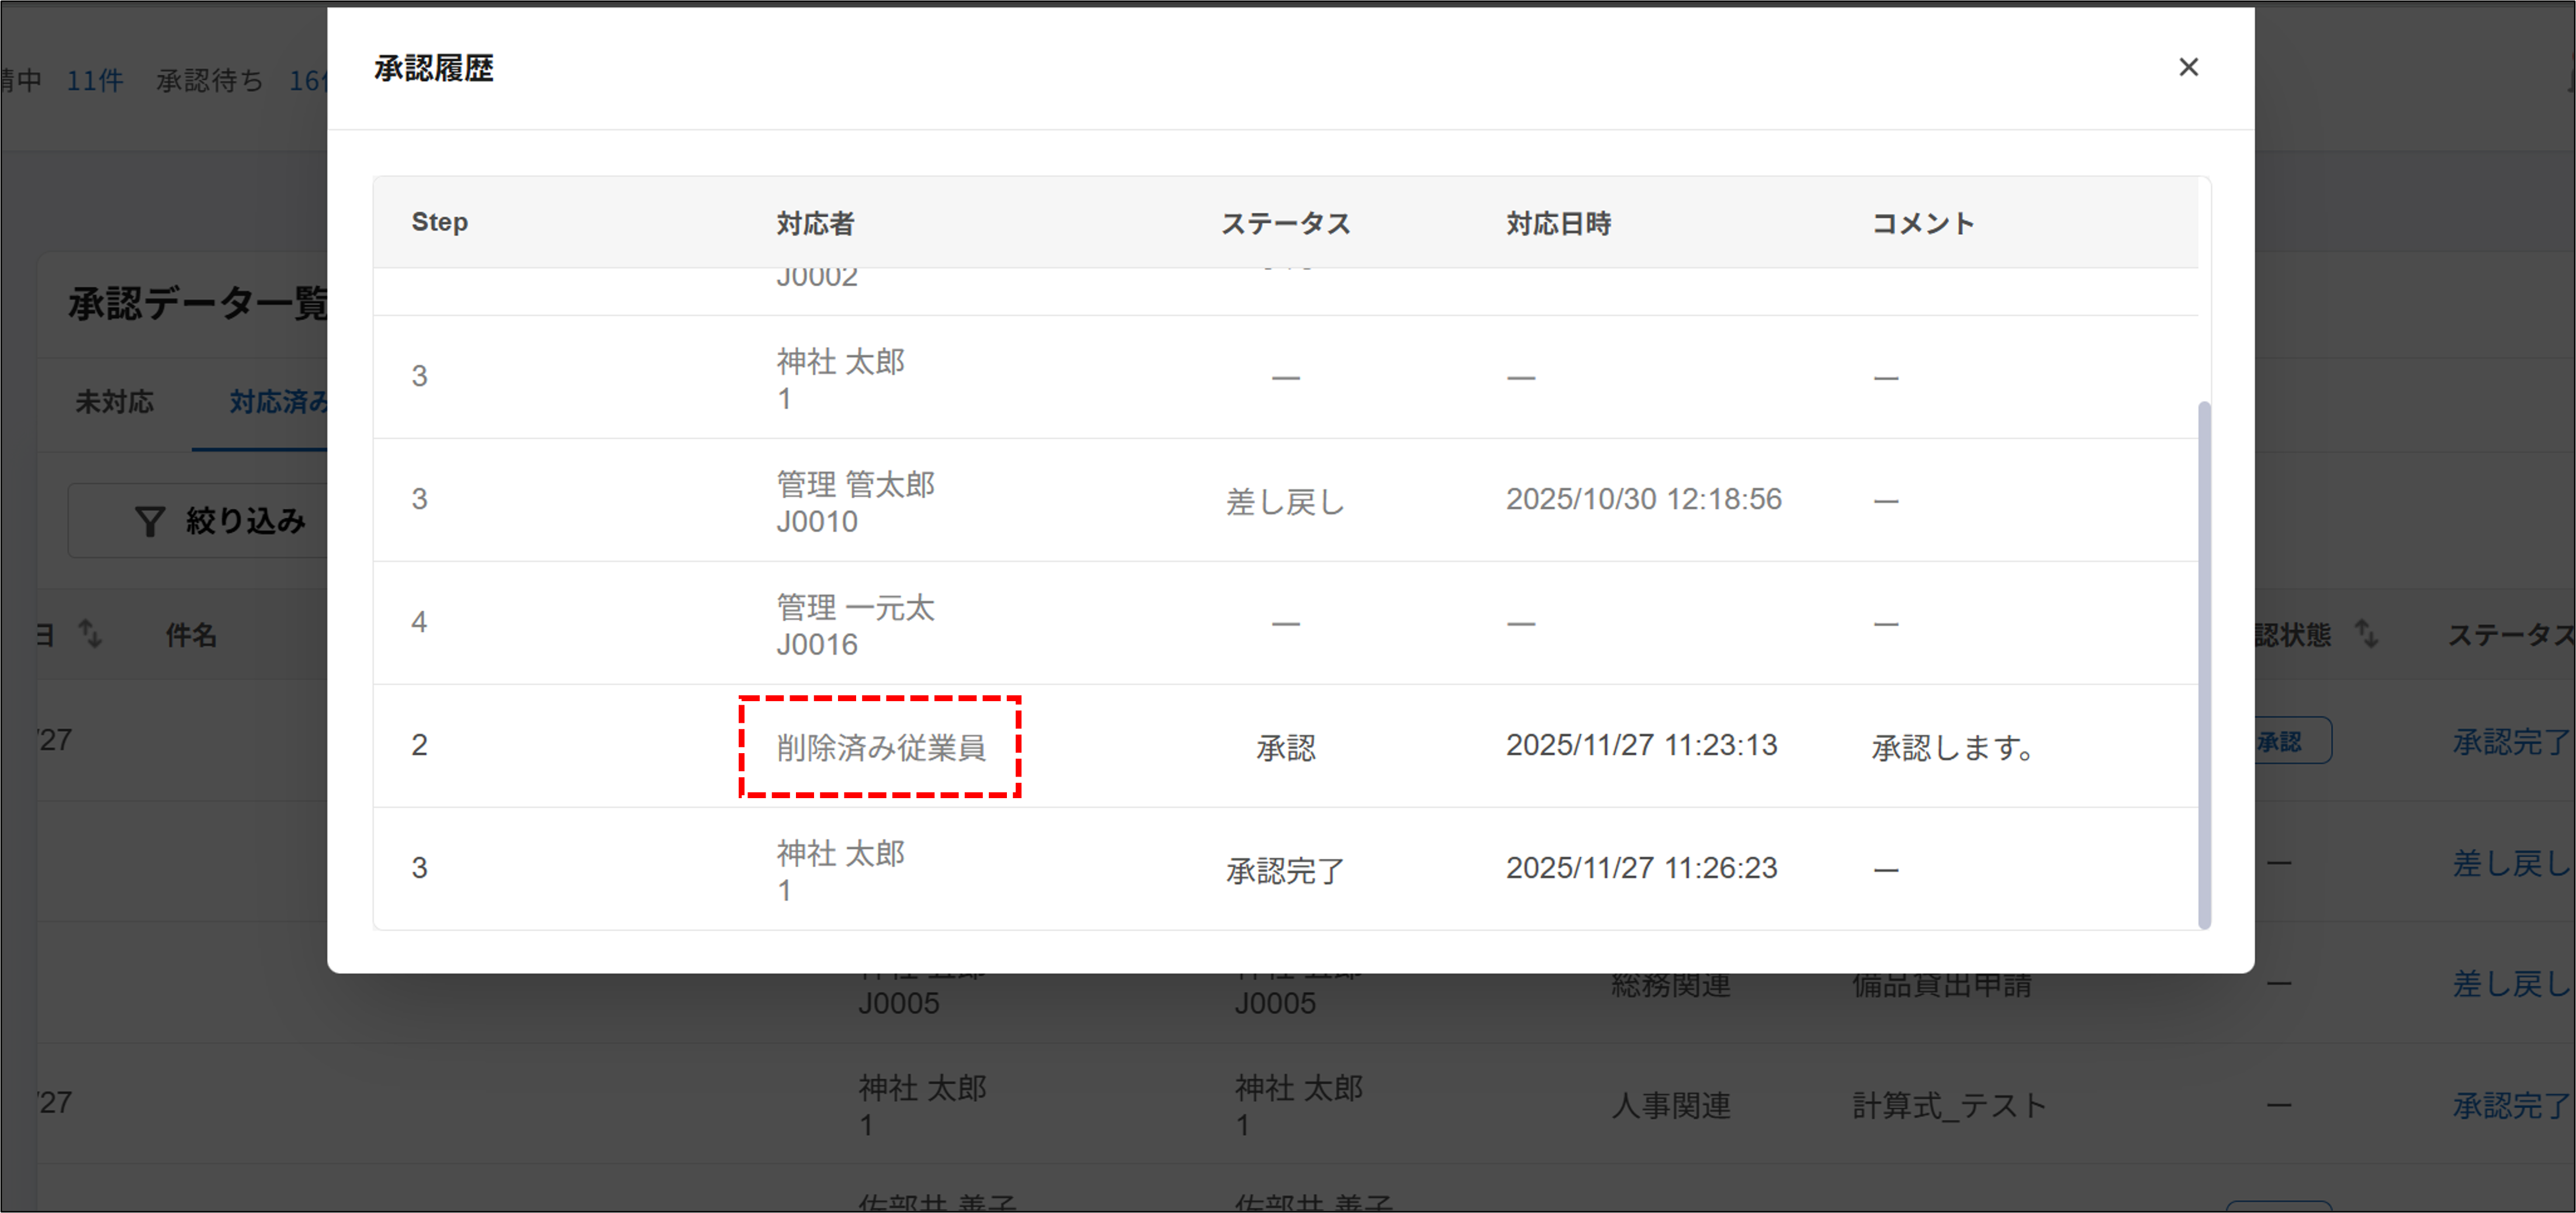This screenshot has width=2576, height=1213.
Task: Click the Step column header
Action: tap(439, 222)
